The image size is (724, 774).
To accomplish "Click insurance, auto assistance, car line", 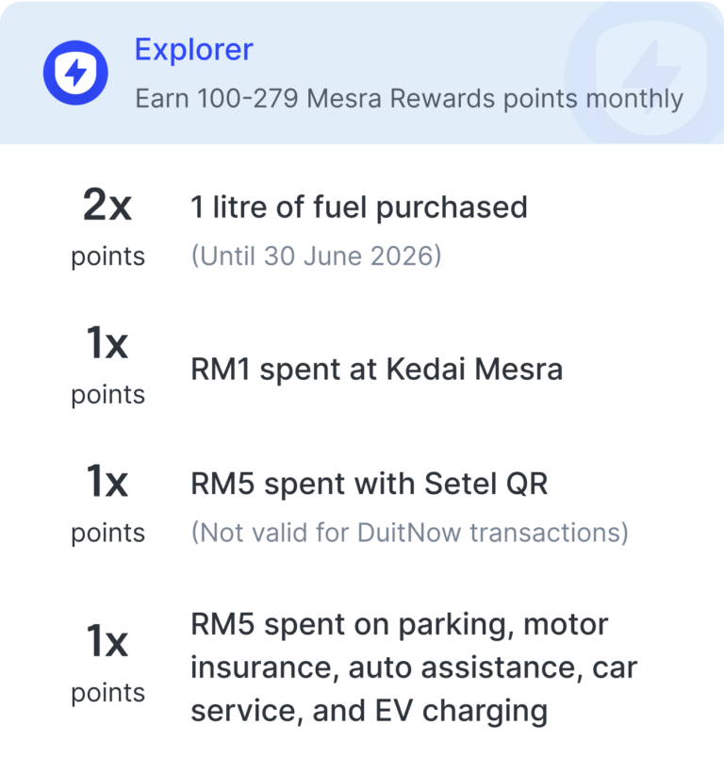I will click(x=414, y=667).
